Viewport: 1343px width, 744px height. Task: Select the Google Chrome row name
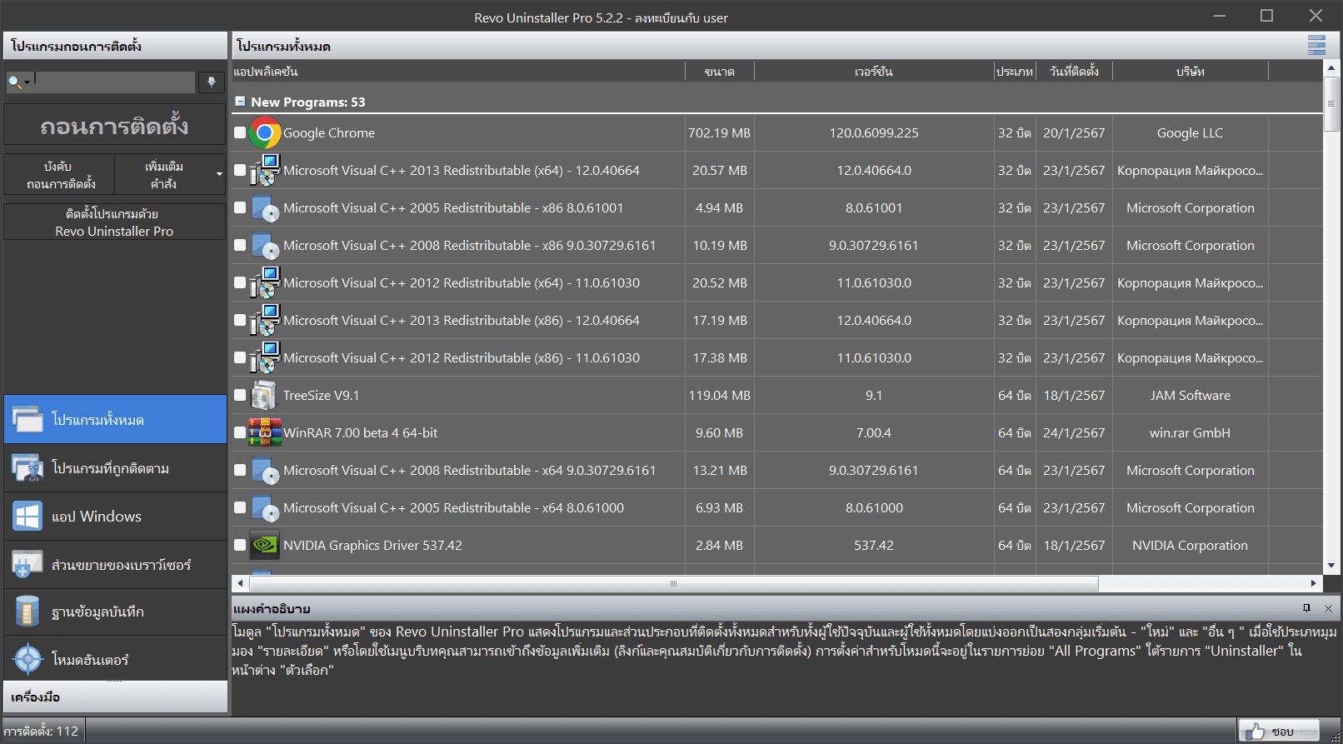tap(329, 132)
